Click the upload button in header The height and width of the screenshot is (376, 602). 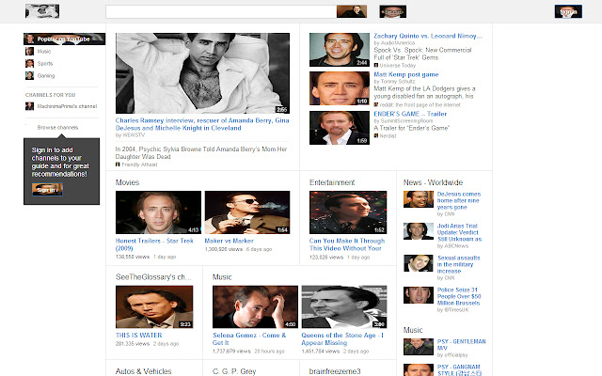[x=393, y=11]
